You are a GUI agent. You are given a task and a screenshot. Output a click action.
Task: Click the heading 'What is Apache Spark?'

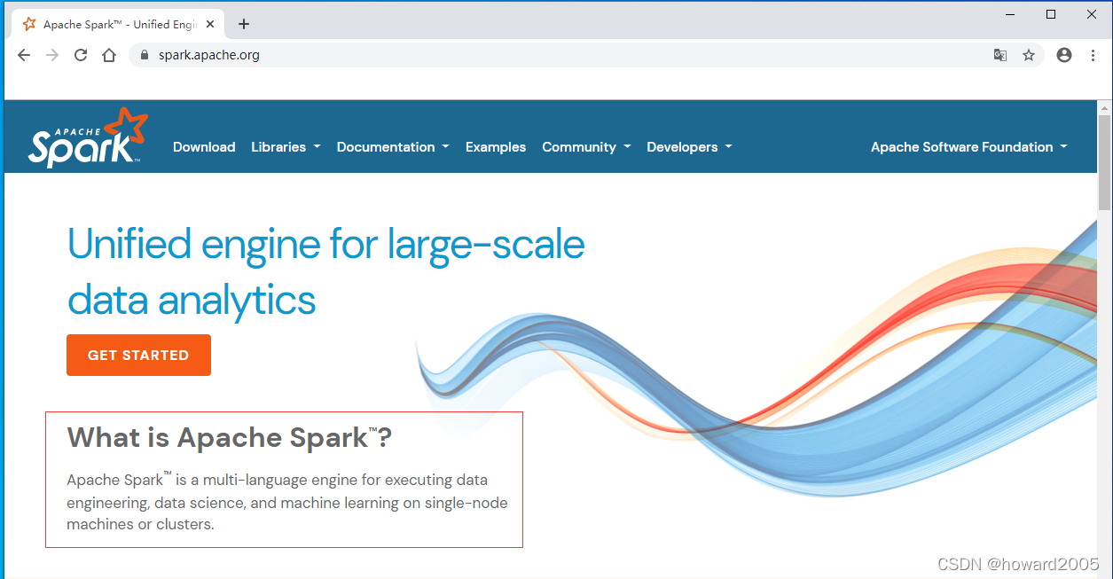pos(230,437)
